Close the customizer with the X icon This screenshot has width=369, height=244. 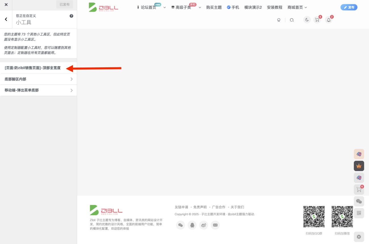6,5
